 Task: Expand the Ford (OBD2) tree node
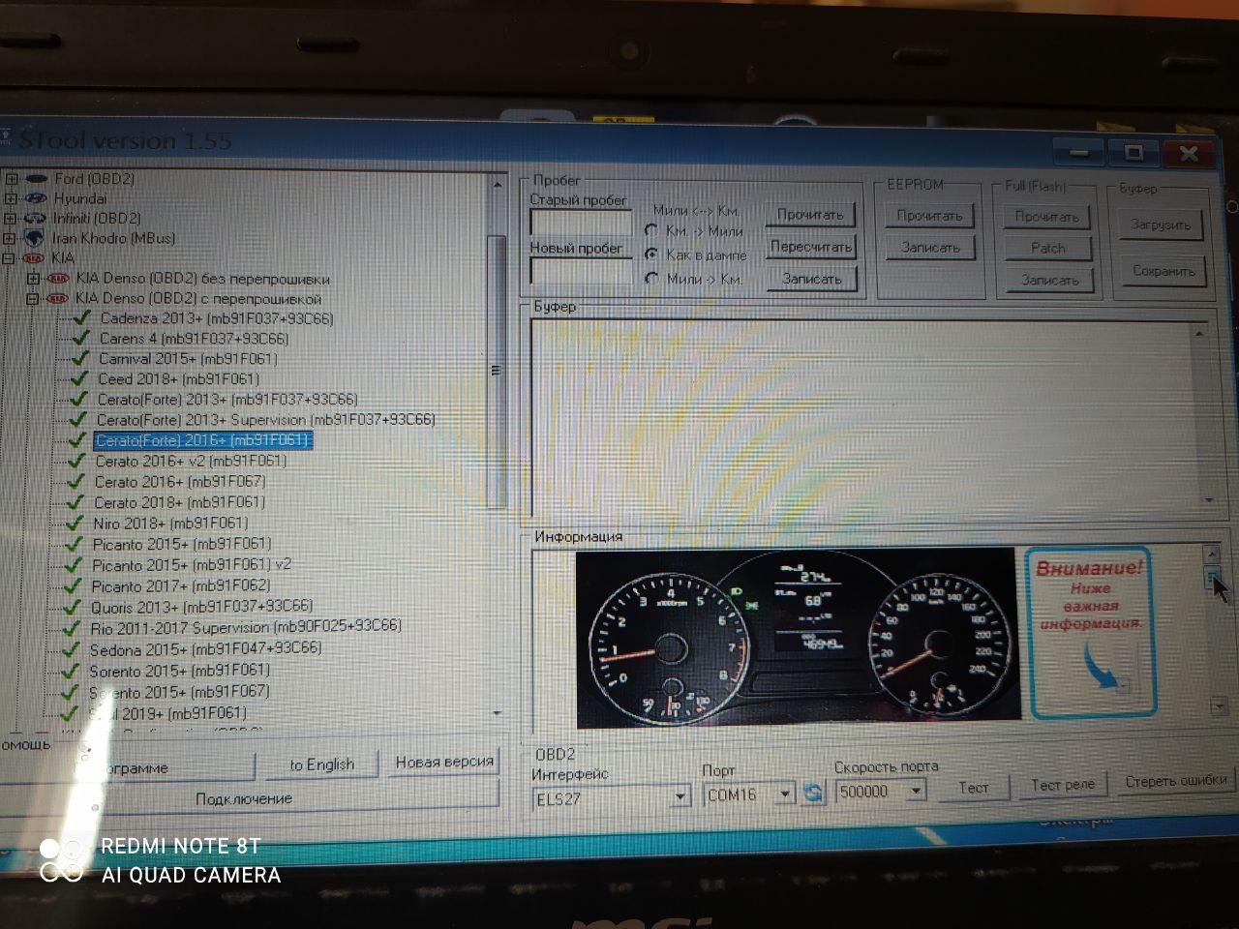[x=12, y=179]
